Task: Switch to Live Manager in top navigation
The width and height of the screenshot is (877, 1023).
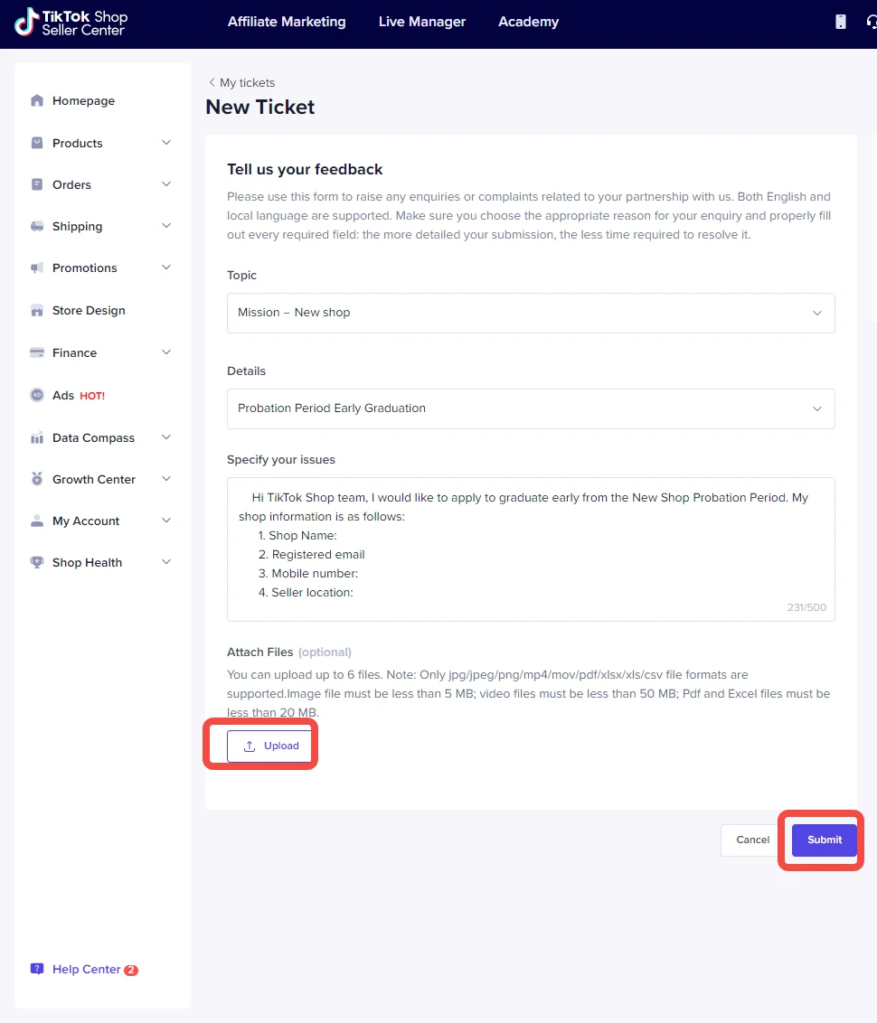Action: [422, 22]
